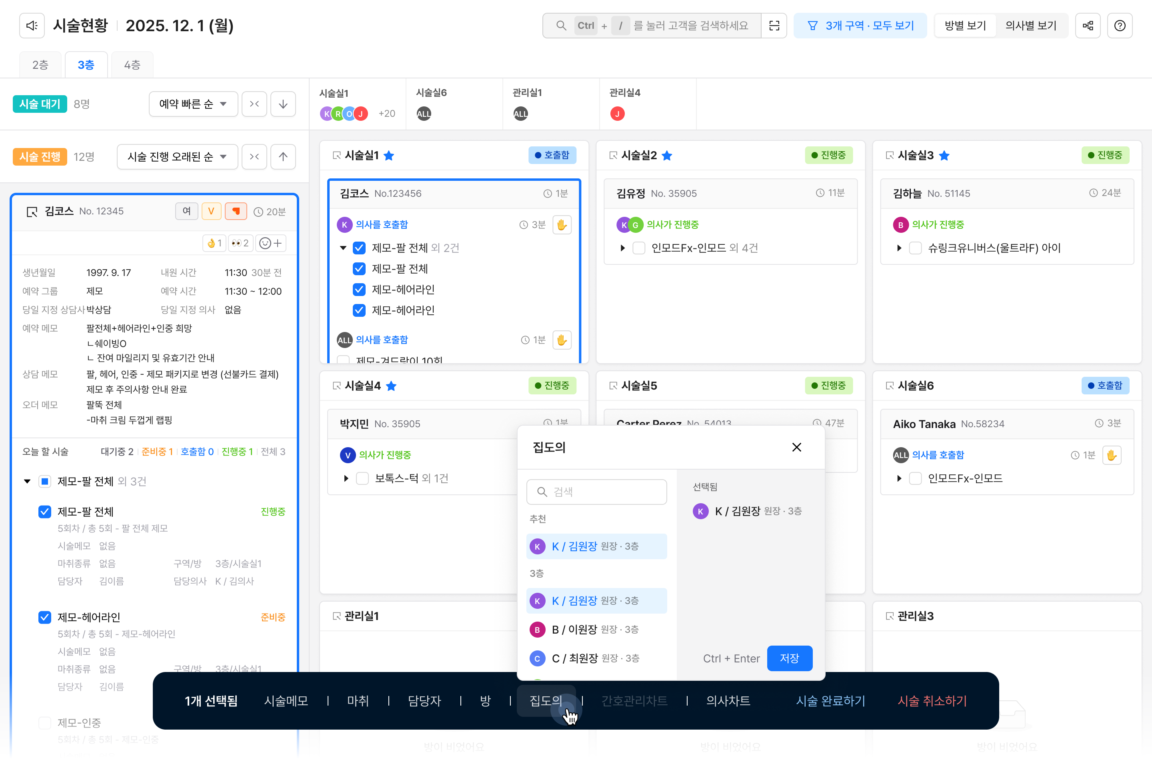
Task: Click the 저장 button in 집도의 dialog
Action: tap(789, 658)
